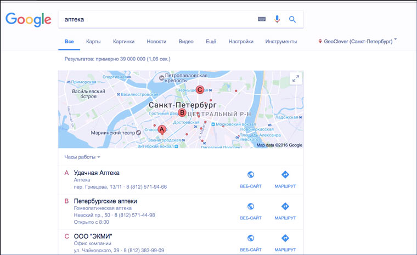The height and width of the screenshot is (255, 417).
Task: Select map marker C
Action: click(x=200, y=89)
